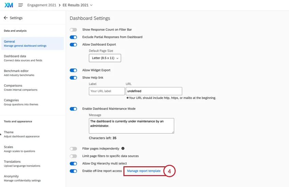Open Default Page Size dropdown
This screenshot has height=187, width=289.
tap(105, 58)
